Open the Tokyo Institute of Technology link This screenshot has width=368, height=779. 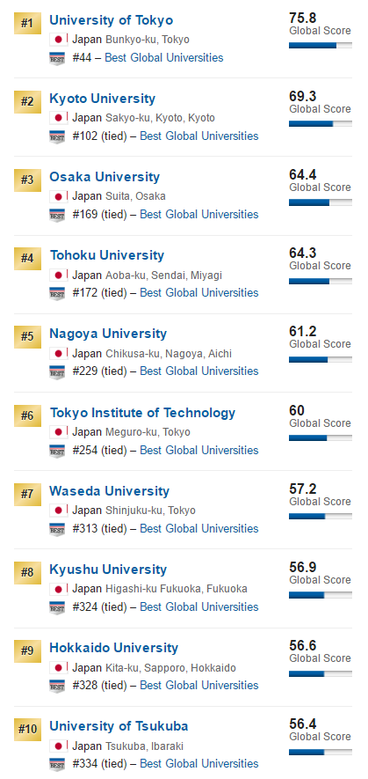pyautogui.click(x=142, y=413)
